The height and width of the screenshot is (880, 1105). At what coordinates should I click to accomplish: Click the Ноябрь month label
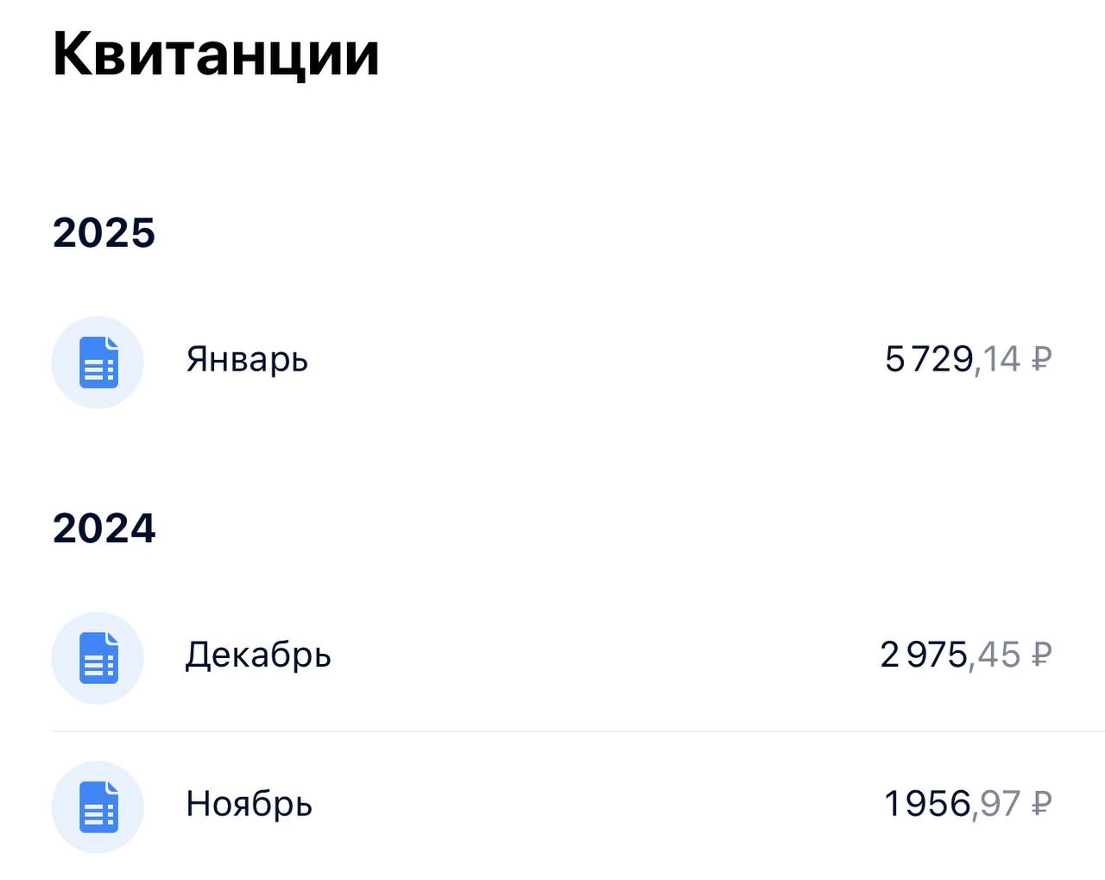[249, 804]
